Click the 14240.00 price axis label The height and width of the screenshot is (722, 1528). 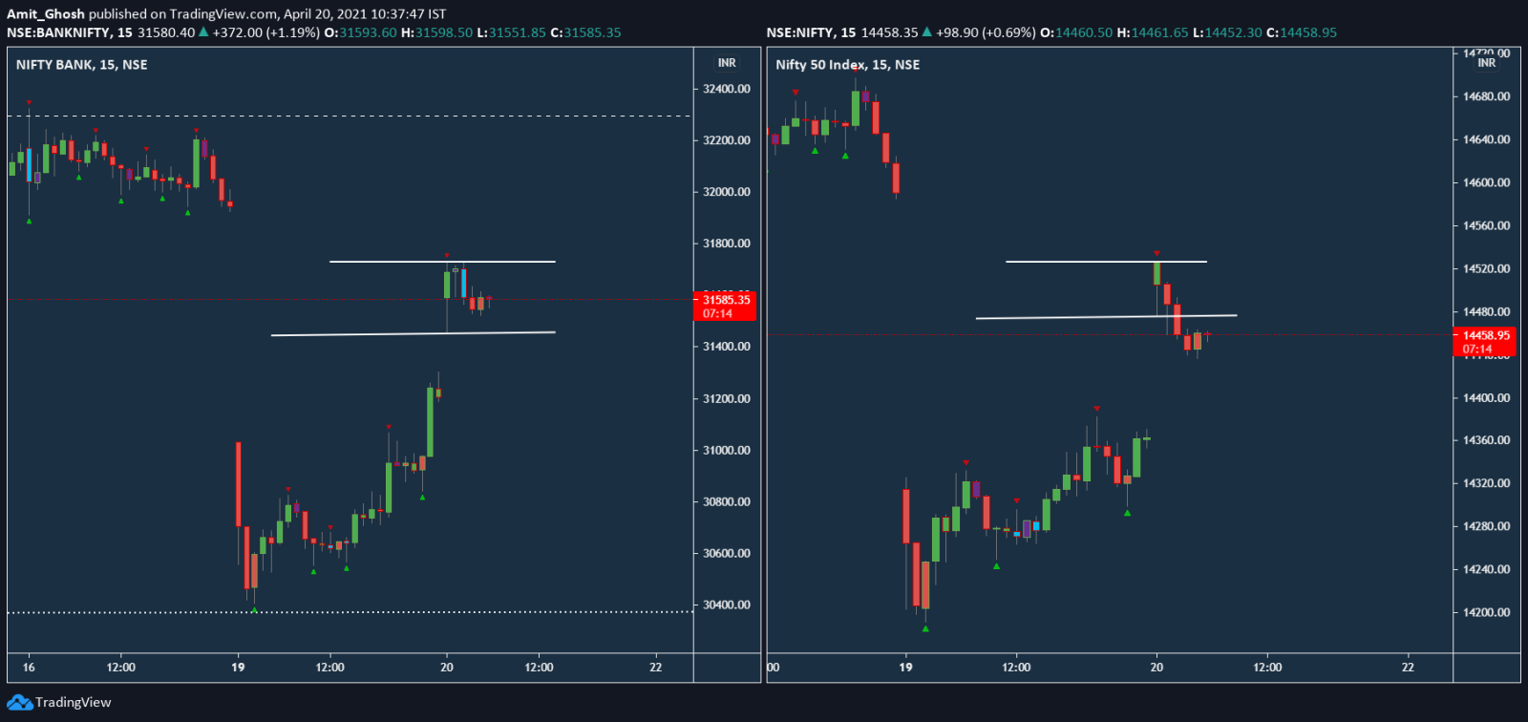(1487, 569)
